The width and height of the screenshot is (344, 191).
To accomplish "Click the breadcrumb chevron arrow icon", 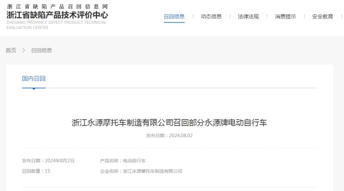I will (x=24, y=50).
